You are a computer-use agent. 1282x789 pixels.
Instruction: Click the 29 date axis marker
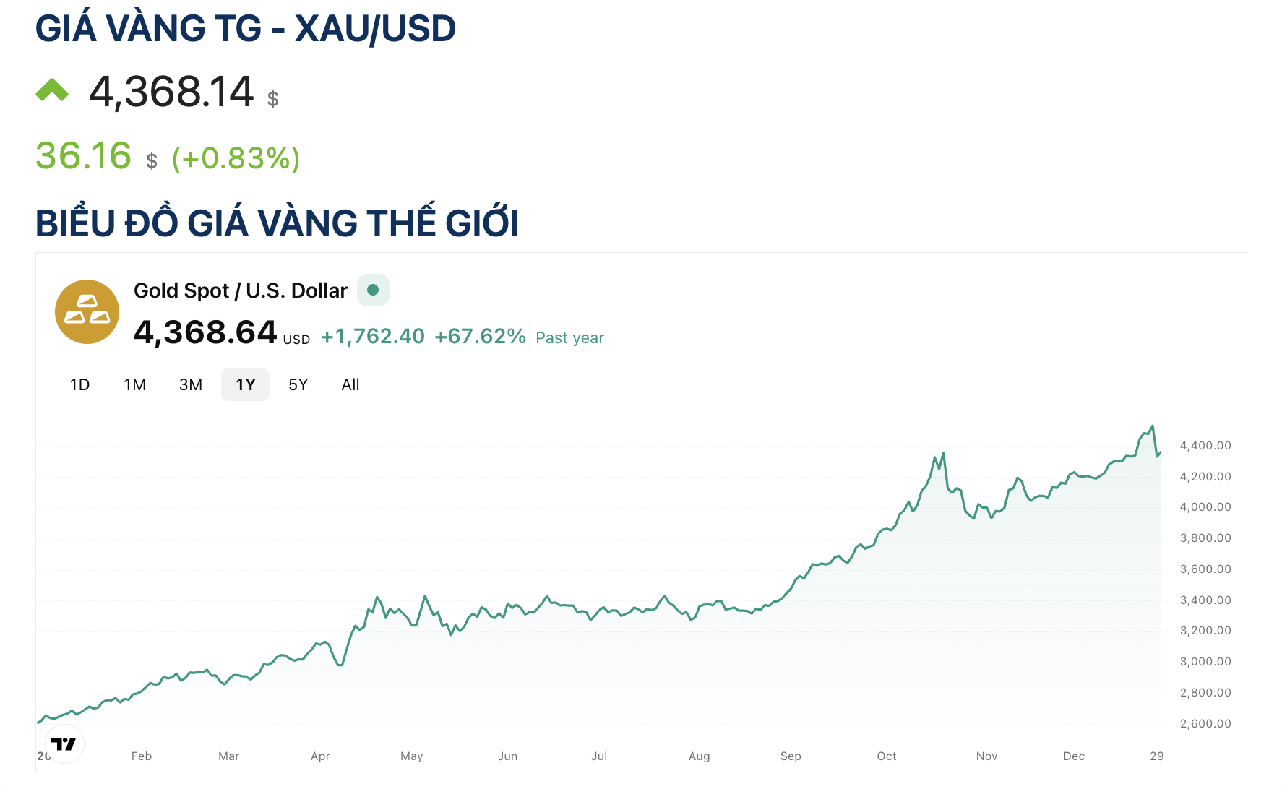[x=1156, y=756]
